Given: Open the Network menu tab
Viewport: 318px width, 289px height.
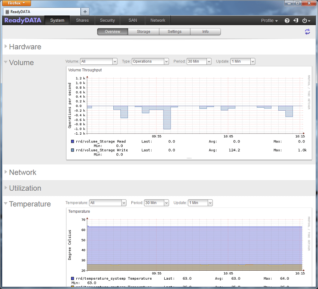Looking at the screenshot, I should 158,20.
